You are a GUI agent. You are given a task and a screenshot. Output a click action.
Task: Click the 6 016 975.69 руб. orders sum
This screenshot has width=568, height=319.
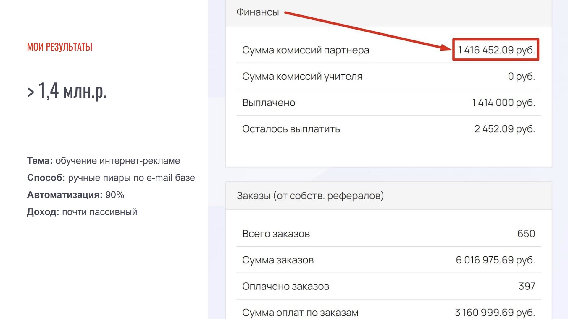click(x=495, y=260)
